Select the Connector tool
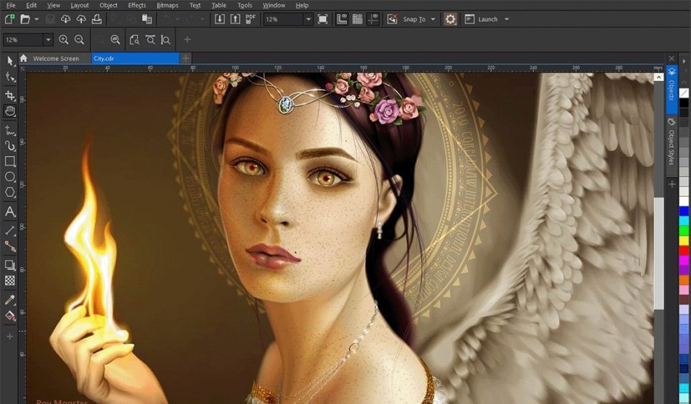This screenshot has width=691, height=404. 9,246
